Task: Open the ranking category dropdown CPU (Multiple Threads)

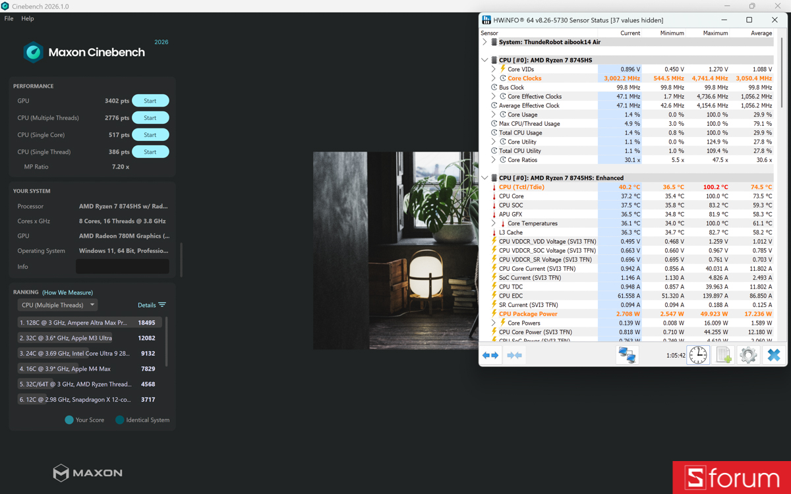Action: pos(57,305)
